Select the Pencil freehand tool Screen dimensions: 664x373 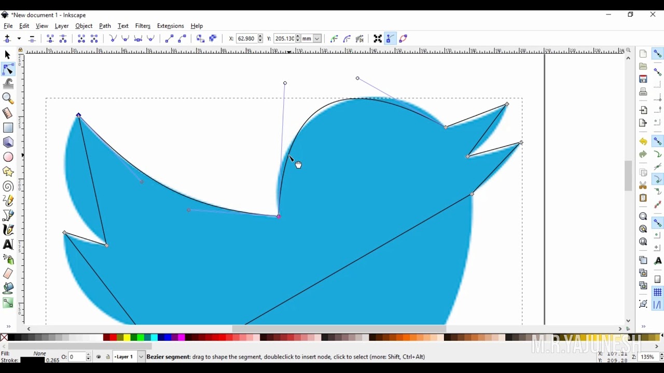click(x=8, y=200)
